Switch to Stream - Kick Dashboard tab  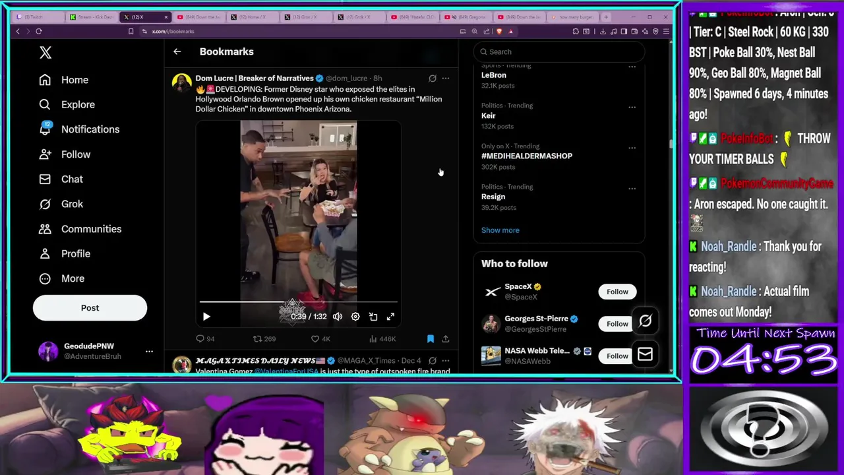pos(92,17)
